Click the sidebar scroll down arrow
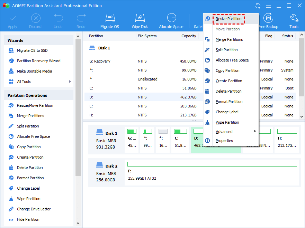 pos(78,223)
